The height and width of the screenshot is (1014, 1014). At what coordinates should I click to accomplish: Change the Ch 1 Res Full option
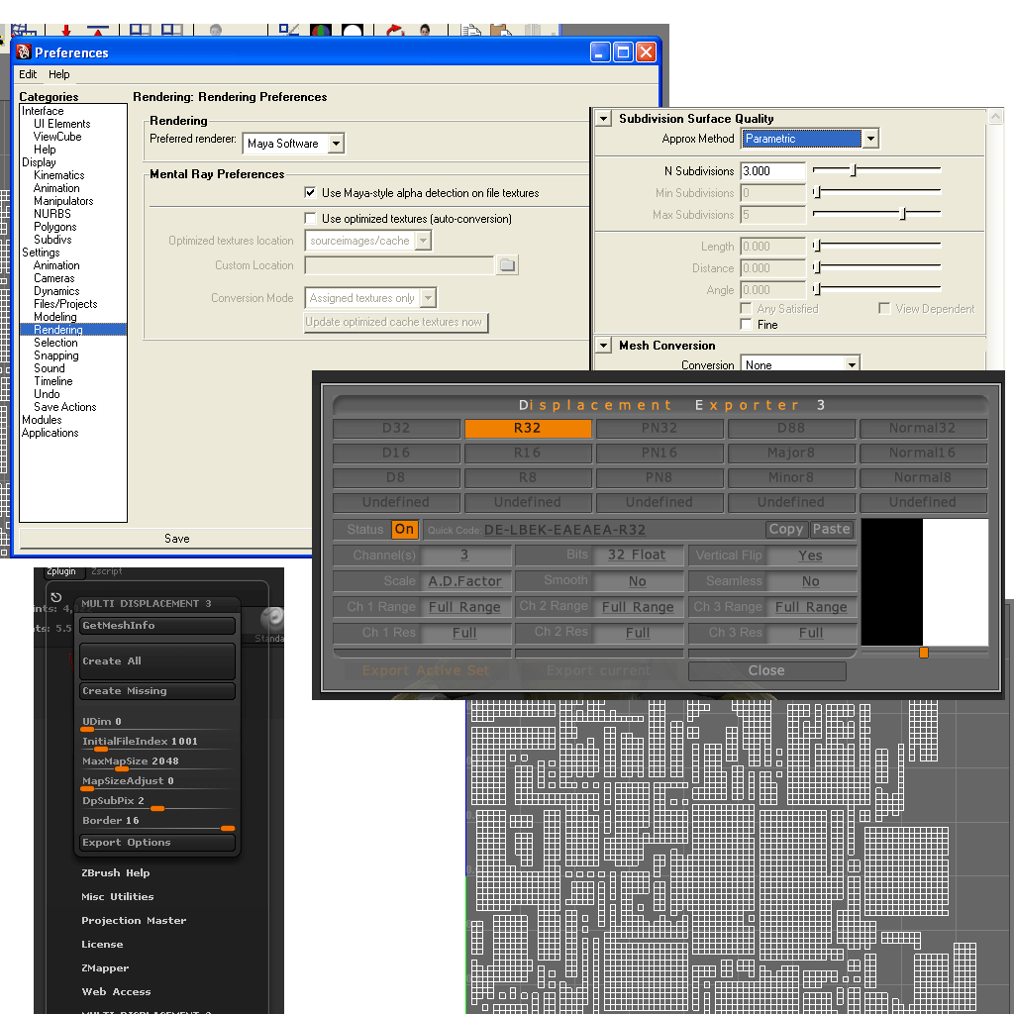tap(464, 633)
